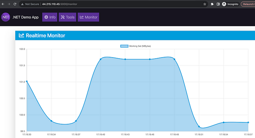
Task: Click the browser forward arrow
Action: [9, 4]
